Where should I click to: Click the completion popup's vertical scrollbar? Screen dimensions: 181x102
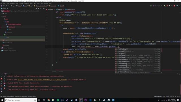161,50
